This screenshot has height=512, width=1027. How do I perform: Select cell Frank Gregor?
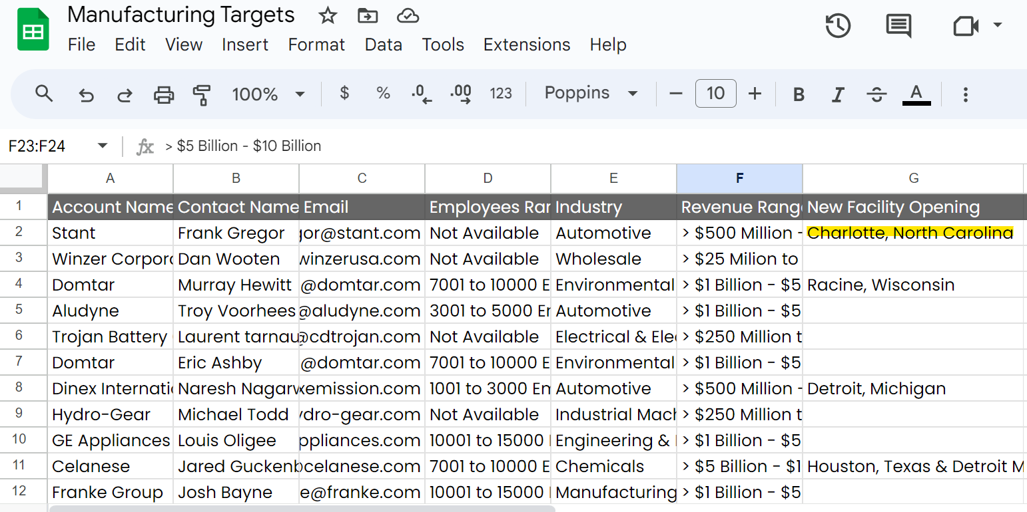pos(236,233)
